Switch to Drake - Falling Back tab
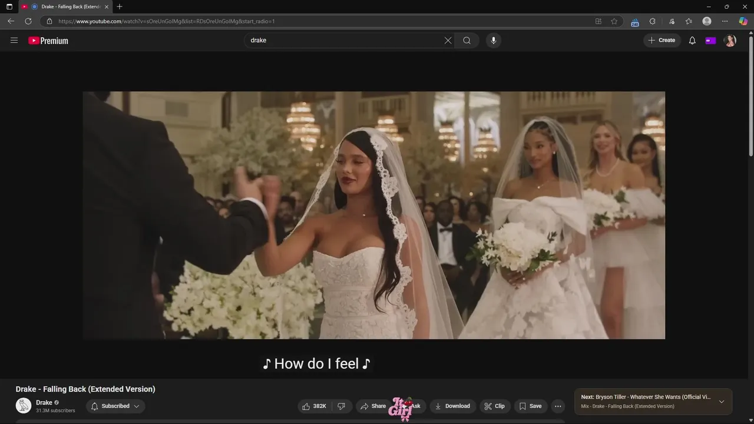The height and width of the screenshot is (424, 754). coord(65,6)
